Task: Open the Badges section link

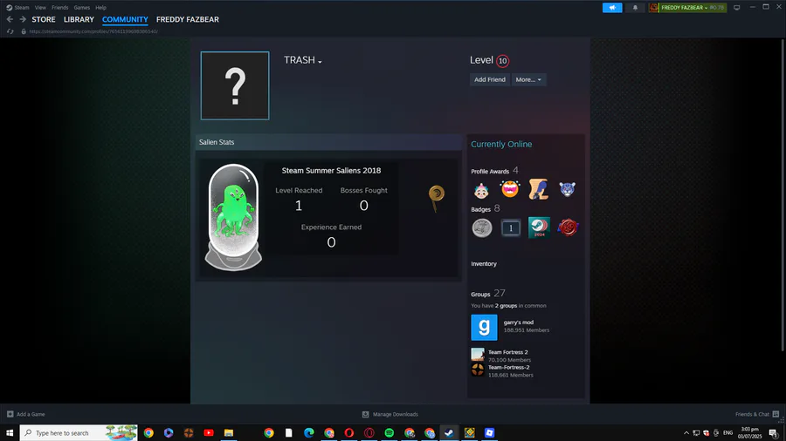Action: tap(480, 209)
